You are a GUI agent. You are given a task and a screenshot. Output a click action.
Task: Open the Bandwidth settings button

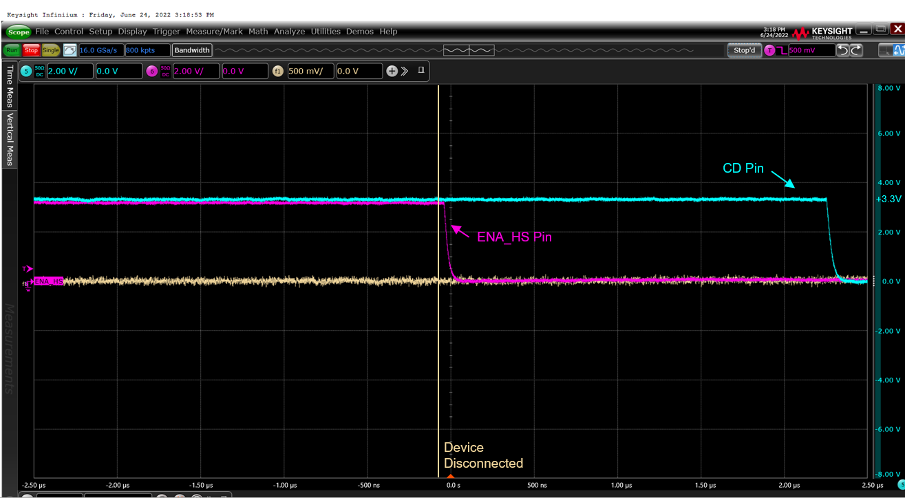[191, 50]
